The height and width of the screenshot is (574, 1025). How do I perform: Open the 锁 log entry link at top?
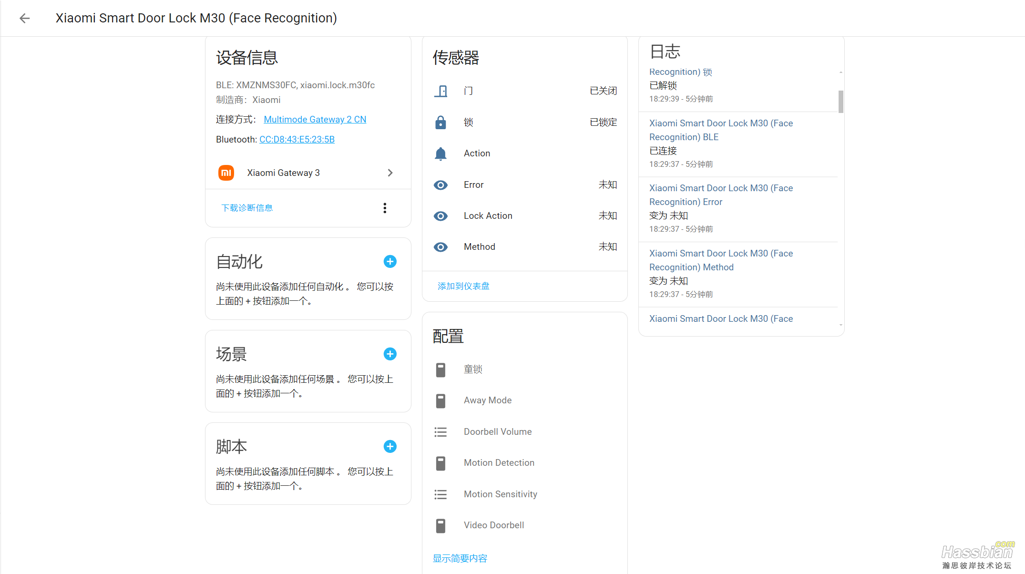pyautogui.click(x=680, y=72)
